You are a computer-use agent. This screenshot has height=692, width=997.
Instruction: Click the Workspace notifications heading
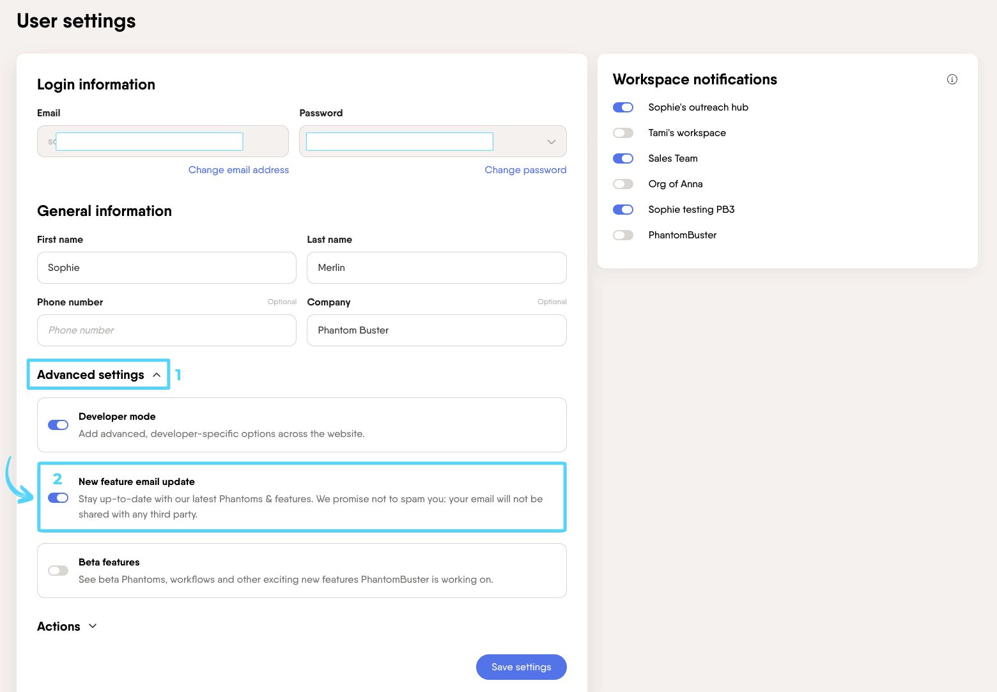[695, 79]
